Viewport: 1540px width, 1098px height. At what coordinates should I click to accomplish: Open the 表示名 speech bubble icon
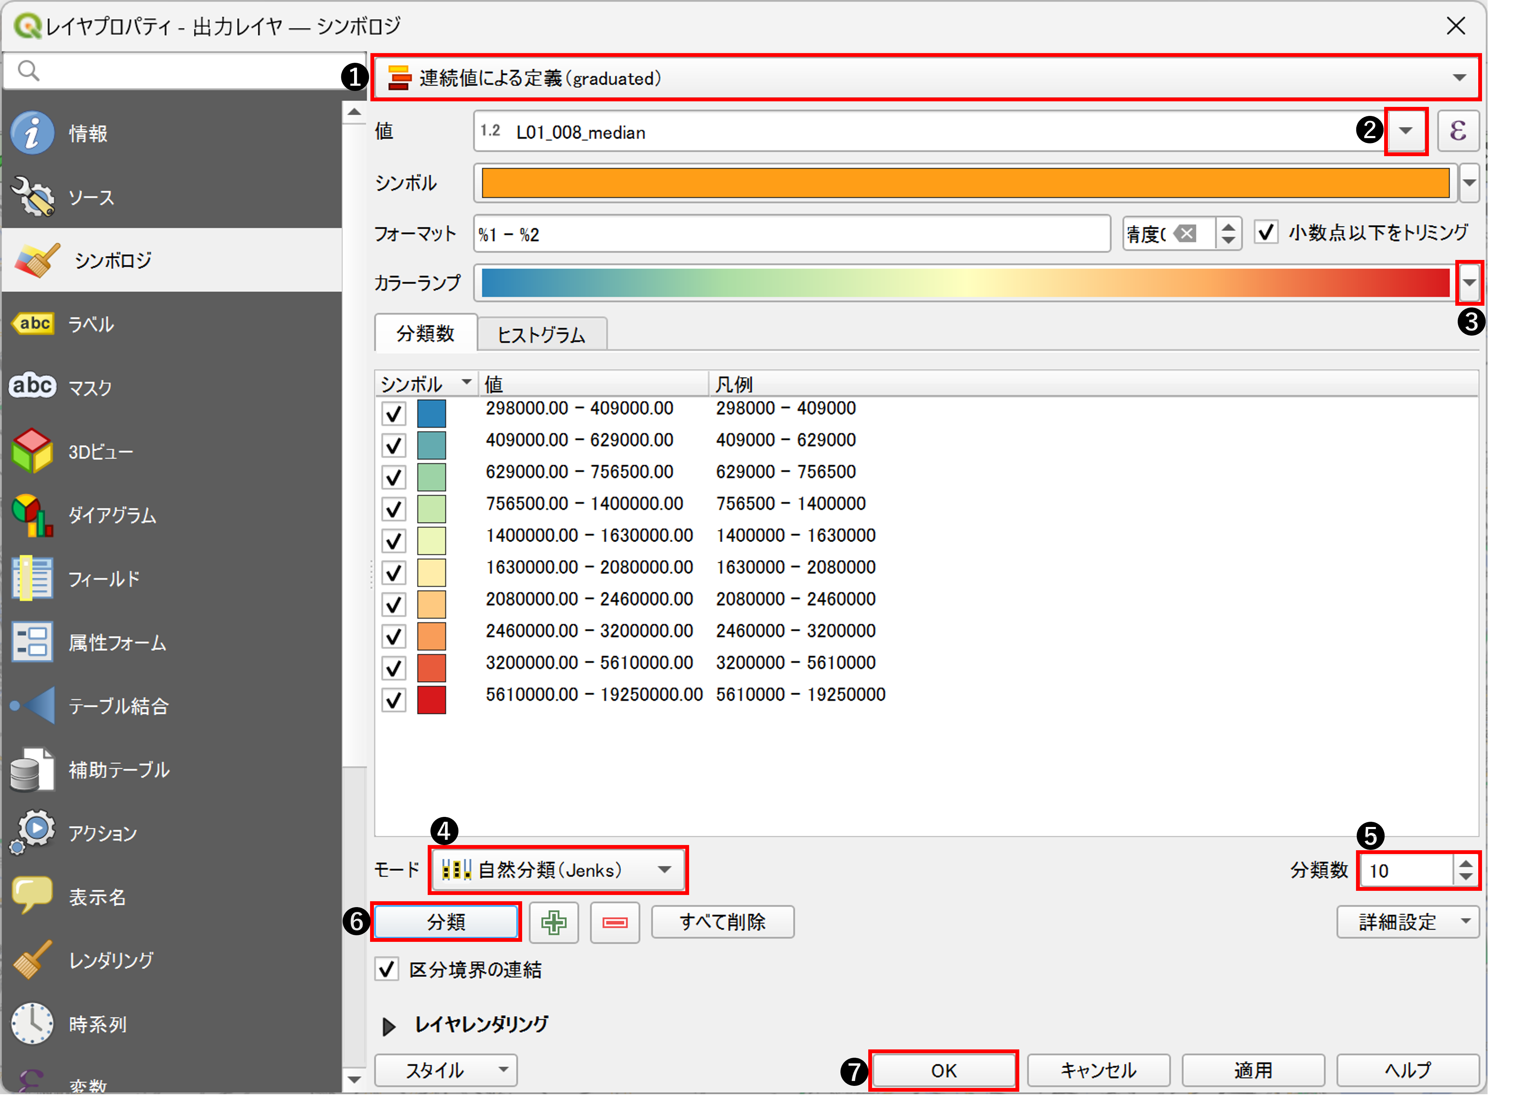pos(32,895)
